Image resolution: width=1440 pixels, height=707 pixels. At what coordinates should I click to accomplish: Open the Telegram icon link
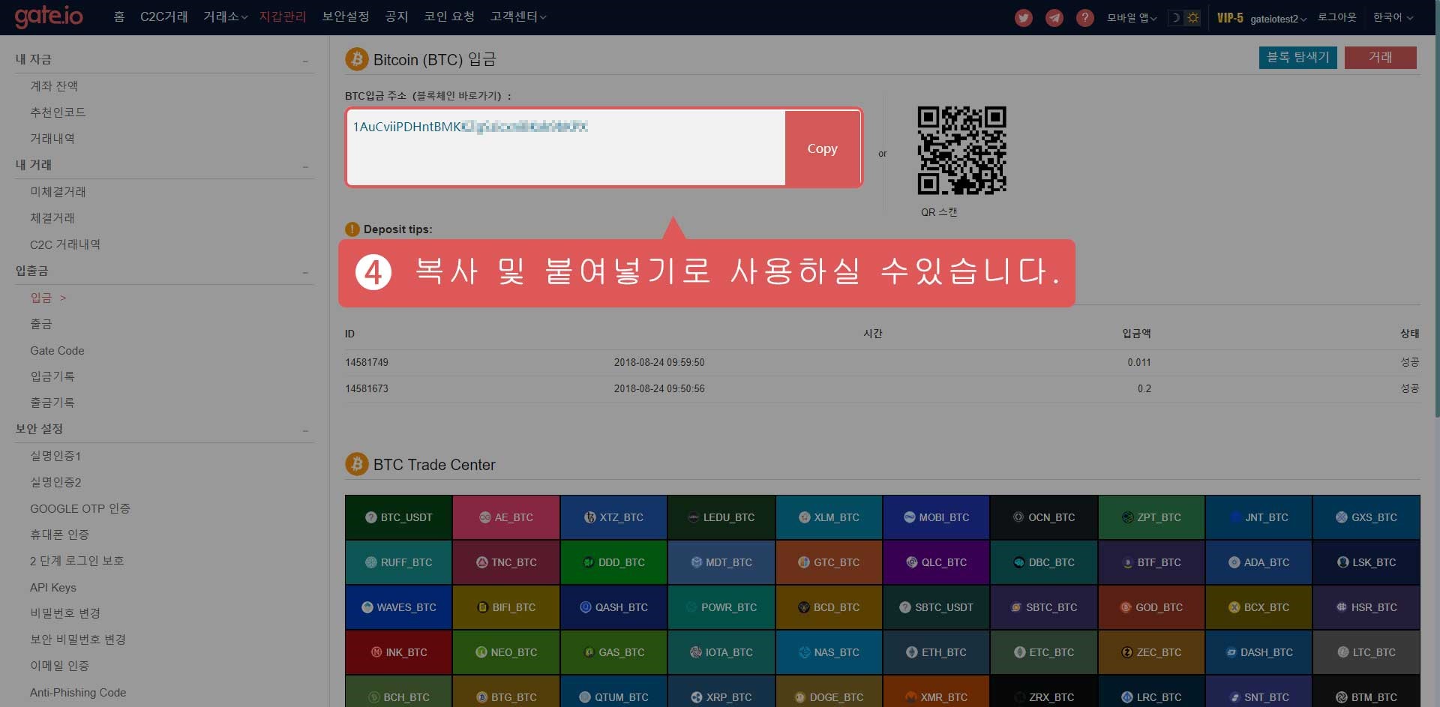pos(1054,18)
